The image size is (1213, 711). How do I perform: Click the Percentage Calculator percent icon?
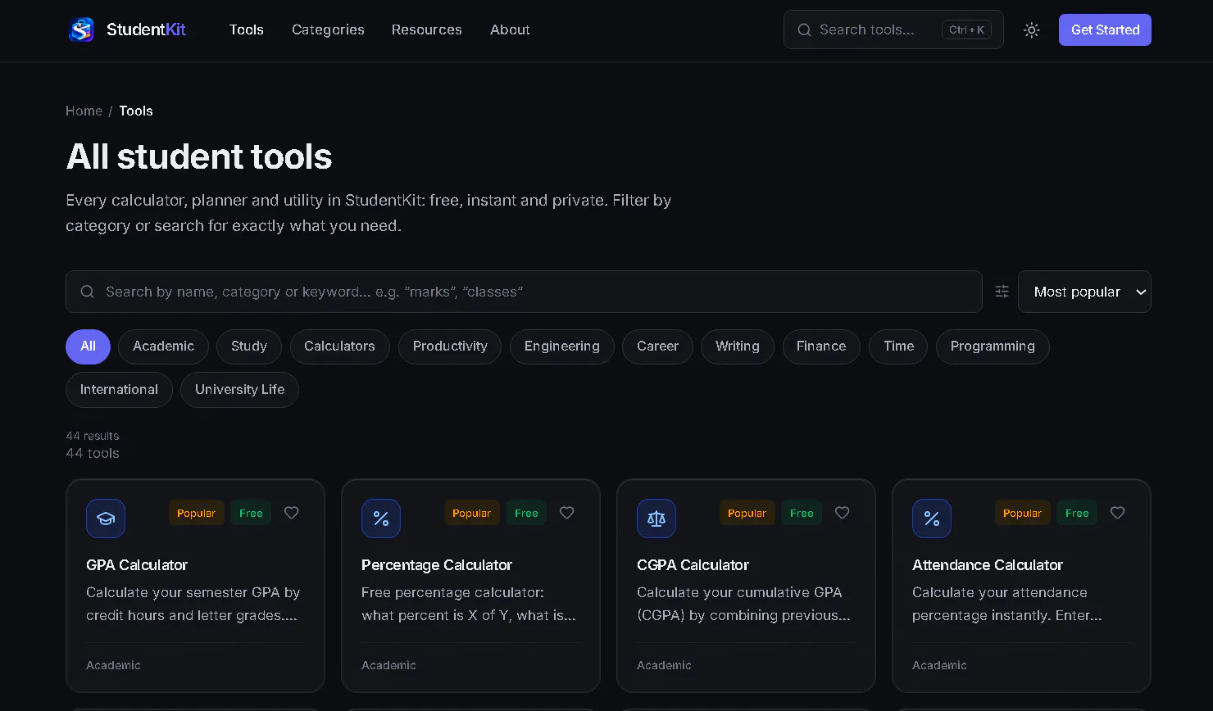(381, 519)
